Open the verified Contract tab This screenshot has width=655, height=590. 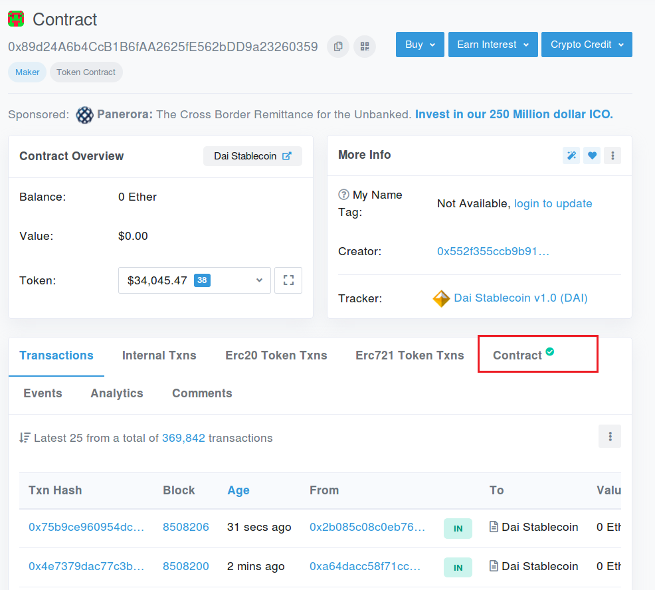coord(524,355)
